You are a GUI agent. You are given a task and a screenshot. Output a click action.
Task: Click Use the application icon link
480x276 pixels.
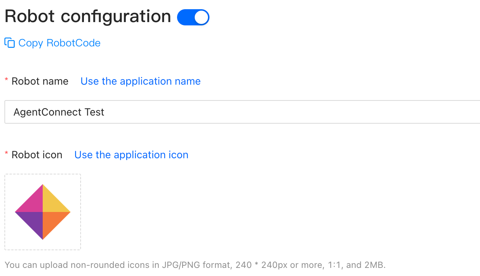point(131,155)
